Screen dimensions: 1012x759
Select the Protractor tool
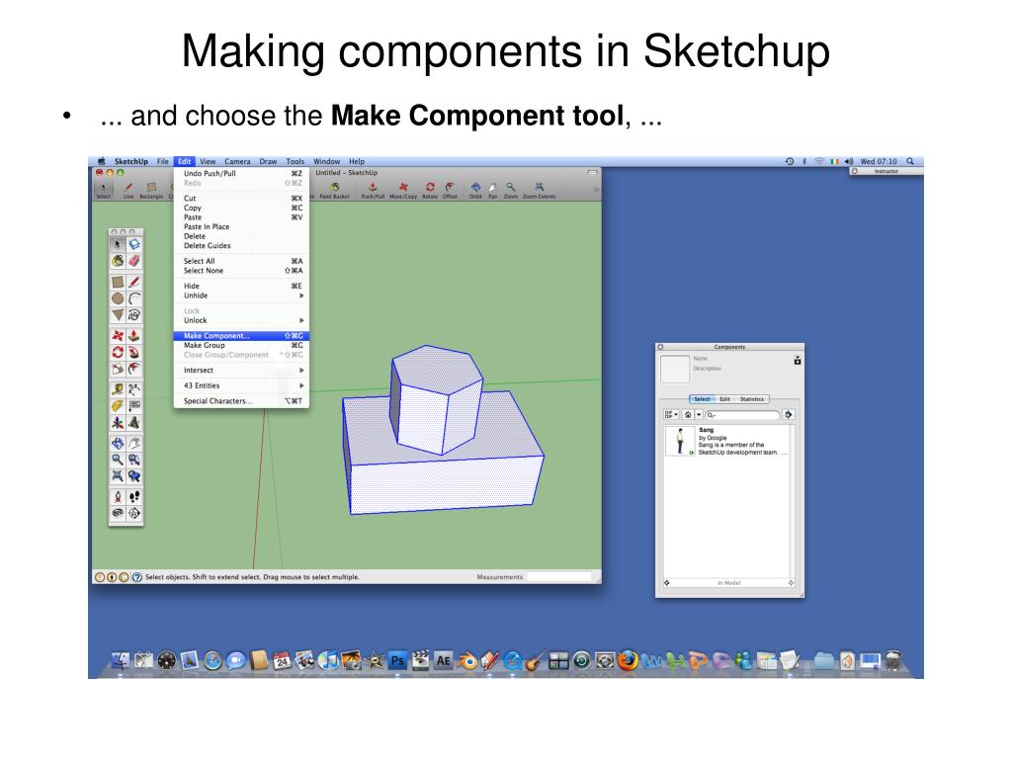click(118, 406)
